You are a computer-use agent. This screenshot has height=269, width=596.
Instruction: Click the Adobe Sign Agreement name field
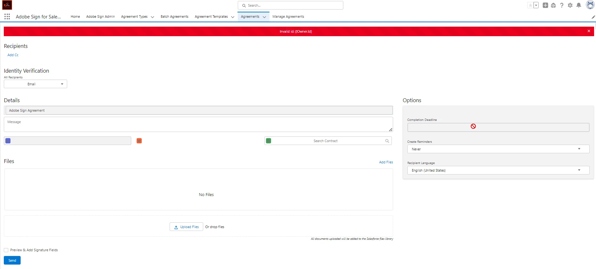pos(199,110)
